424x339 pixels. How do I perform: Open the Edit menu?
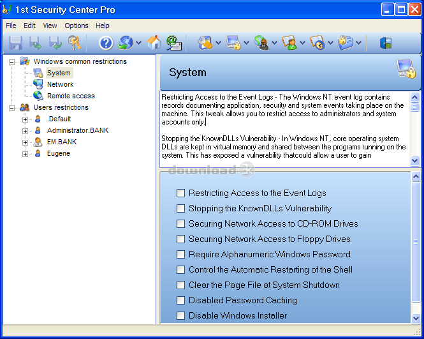tap(29, 26)
